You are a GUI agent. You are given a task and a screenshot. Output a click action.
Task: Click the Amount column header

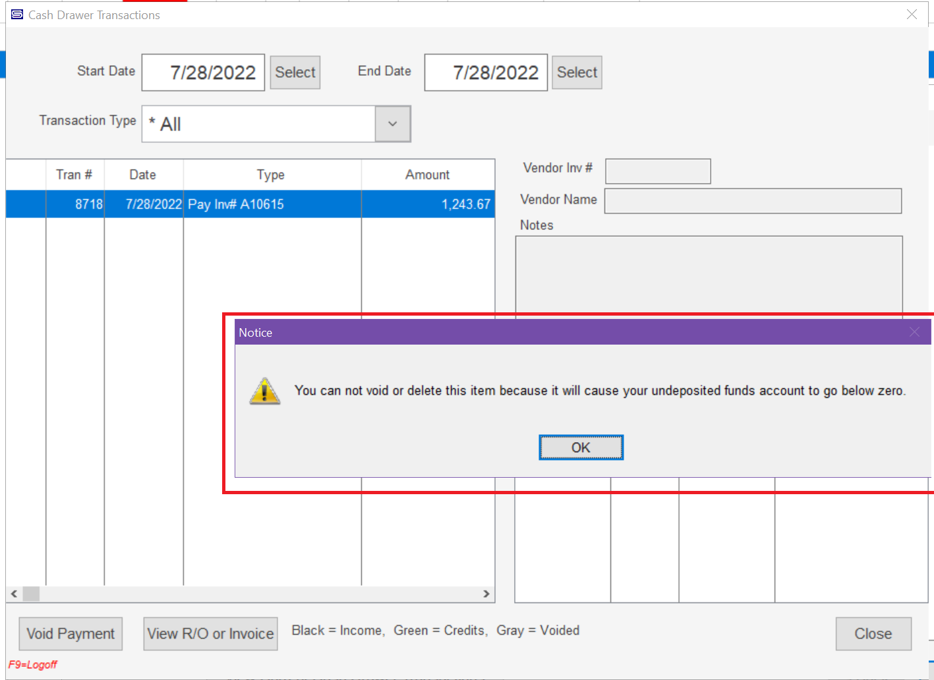pyautogui.click(x=427, y=175)
